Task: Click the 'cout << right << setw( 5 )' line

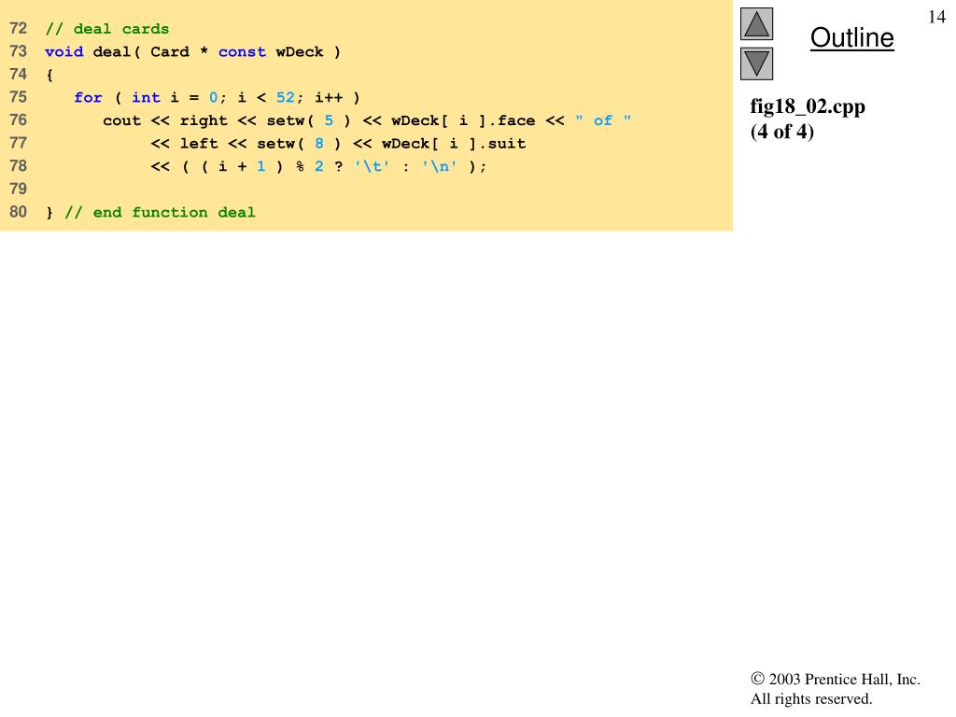Action: coord(367,120)
